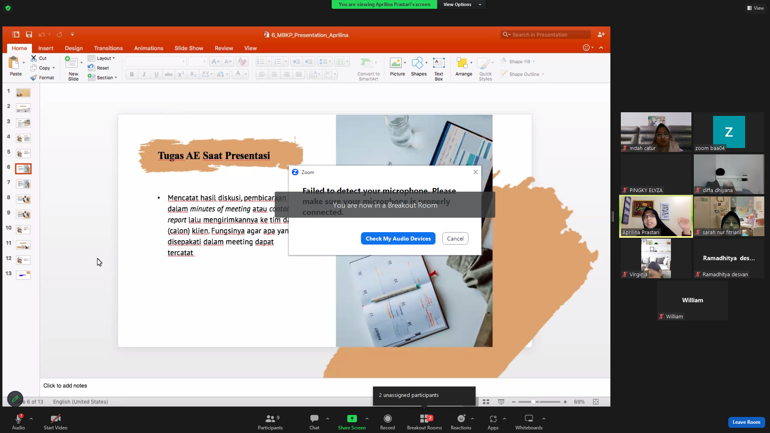Image resolution: width=770 pixels, height=433 pixels.
Task: Click the Paste clipboard icon
Action: [14, 63]
